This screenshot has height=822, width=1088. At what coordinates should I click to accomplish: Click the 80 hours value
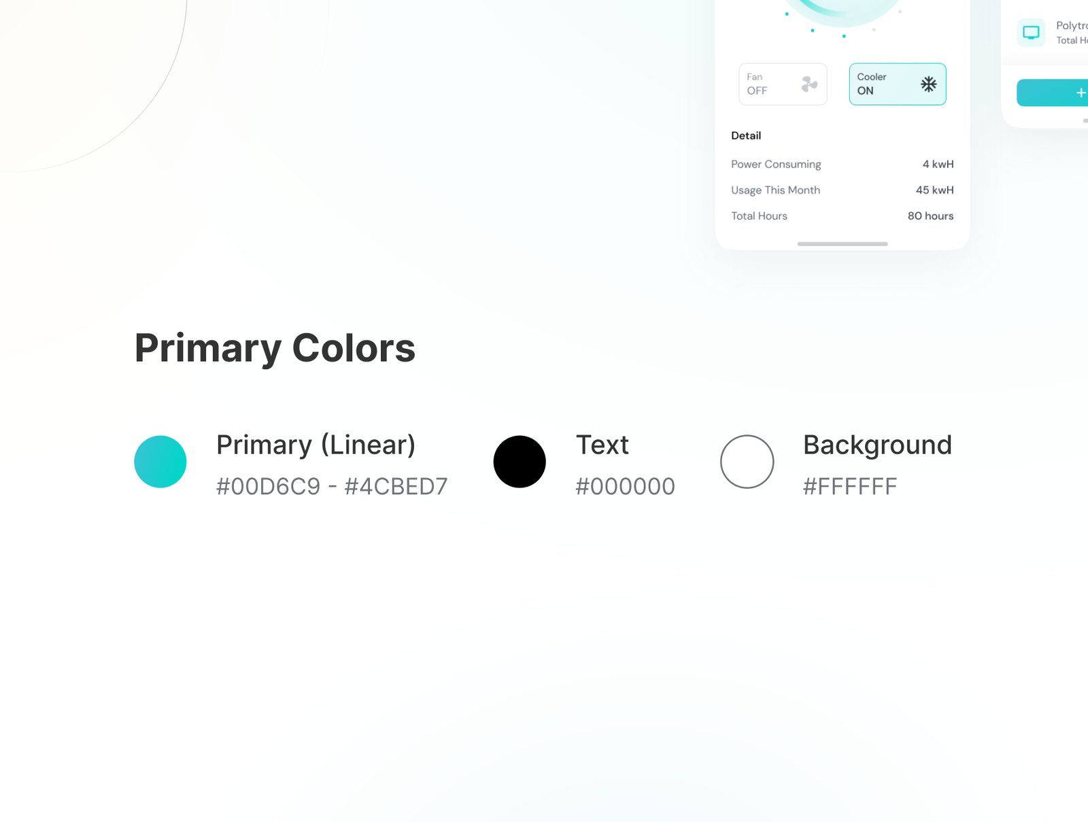coord(930,216)
